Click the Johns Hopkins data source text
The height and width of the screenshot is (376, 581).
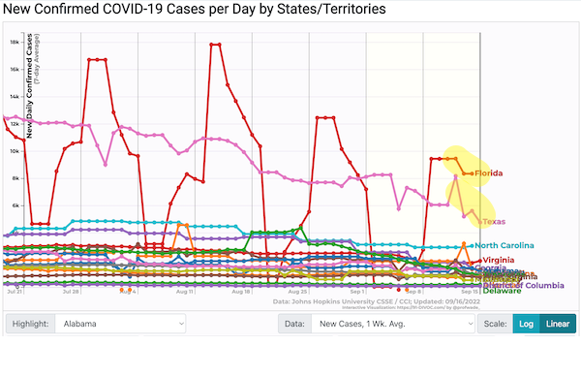click(x=377, y=301)
